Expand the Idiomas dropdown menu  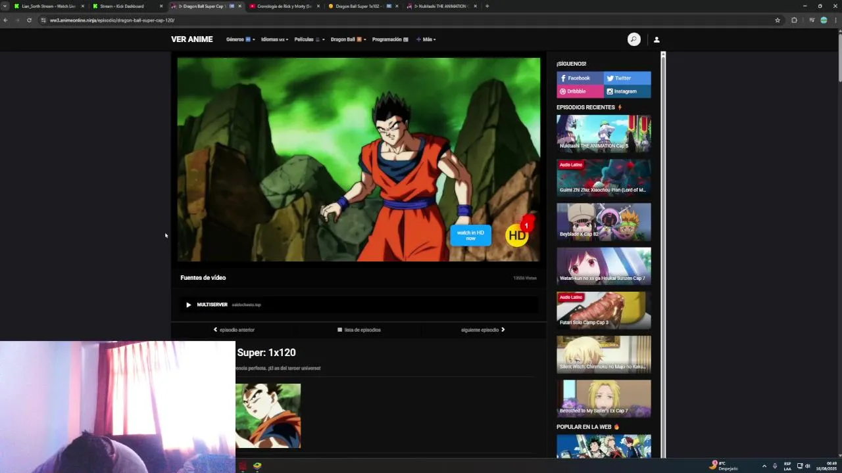(x=274, y=39)
